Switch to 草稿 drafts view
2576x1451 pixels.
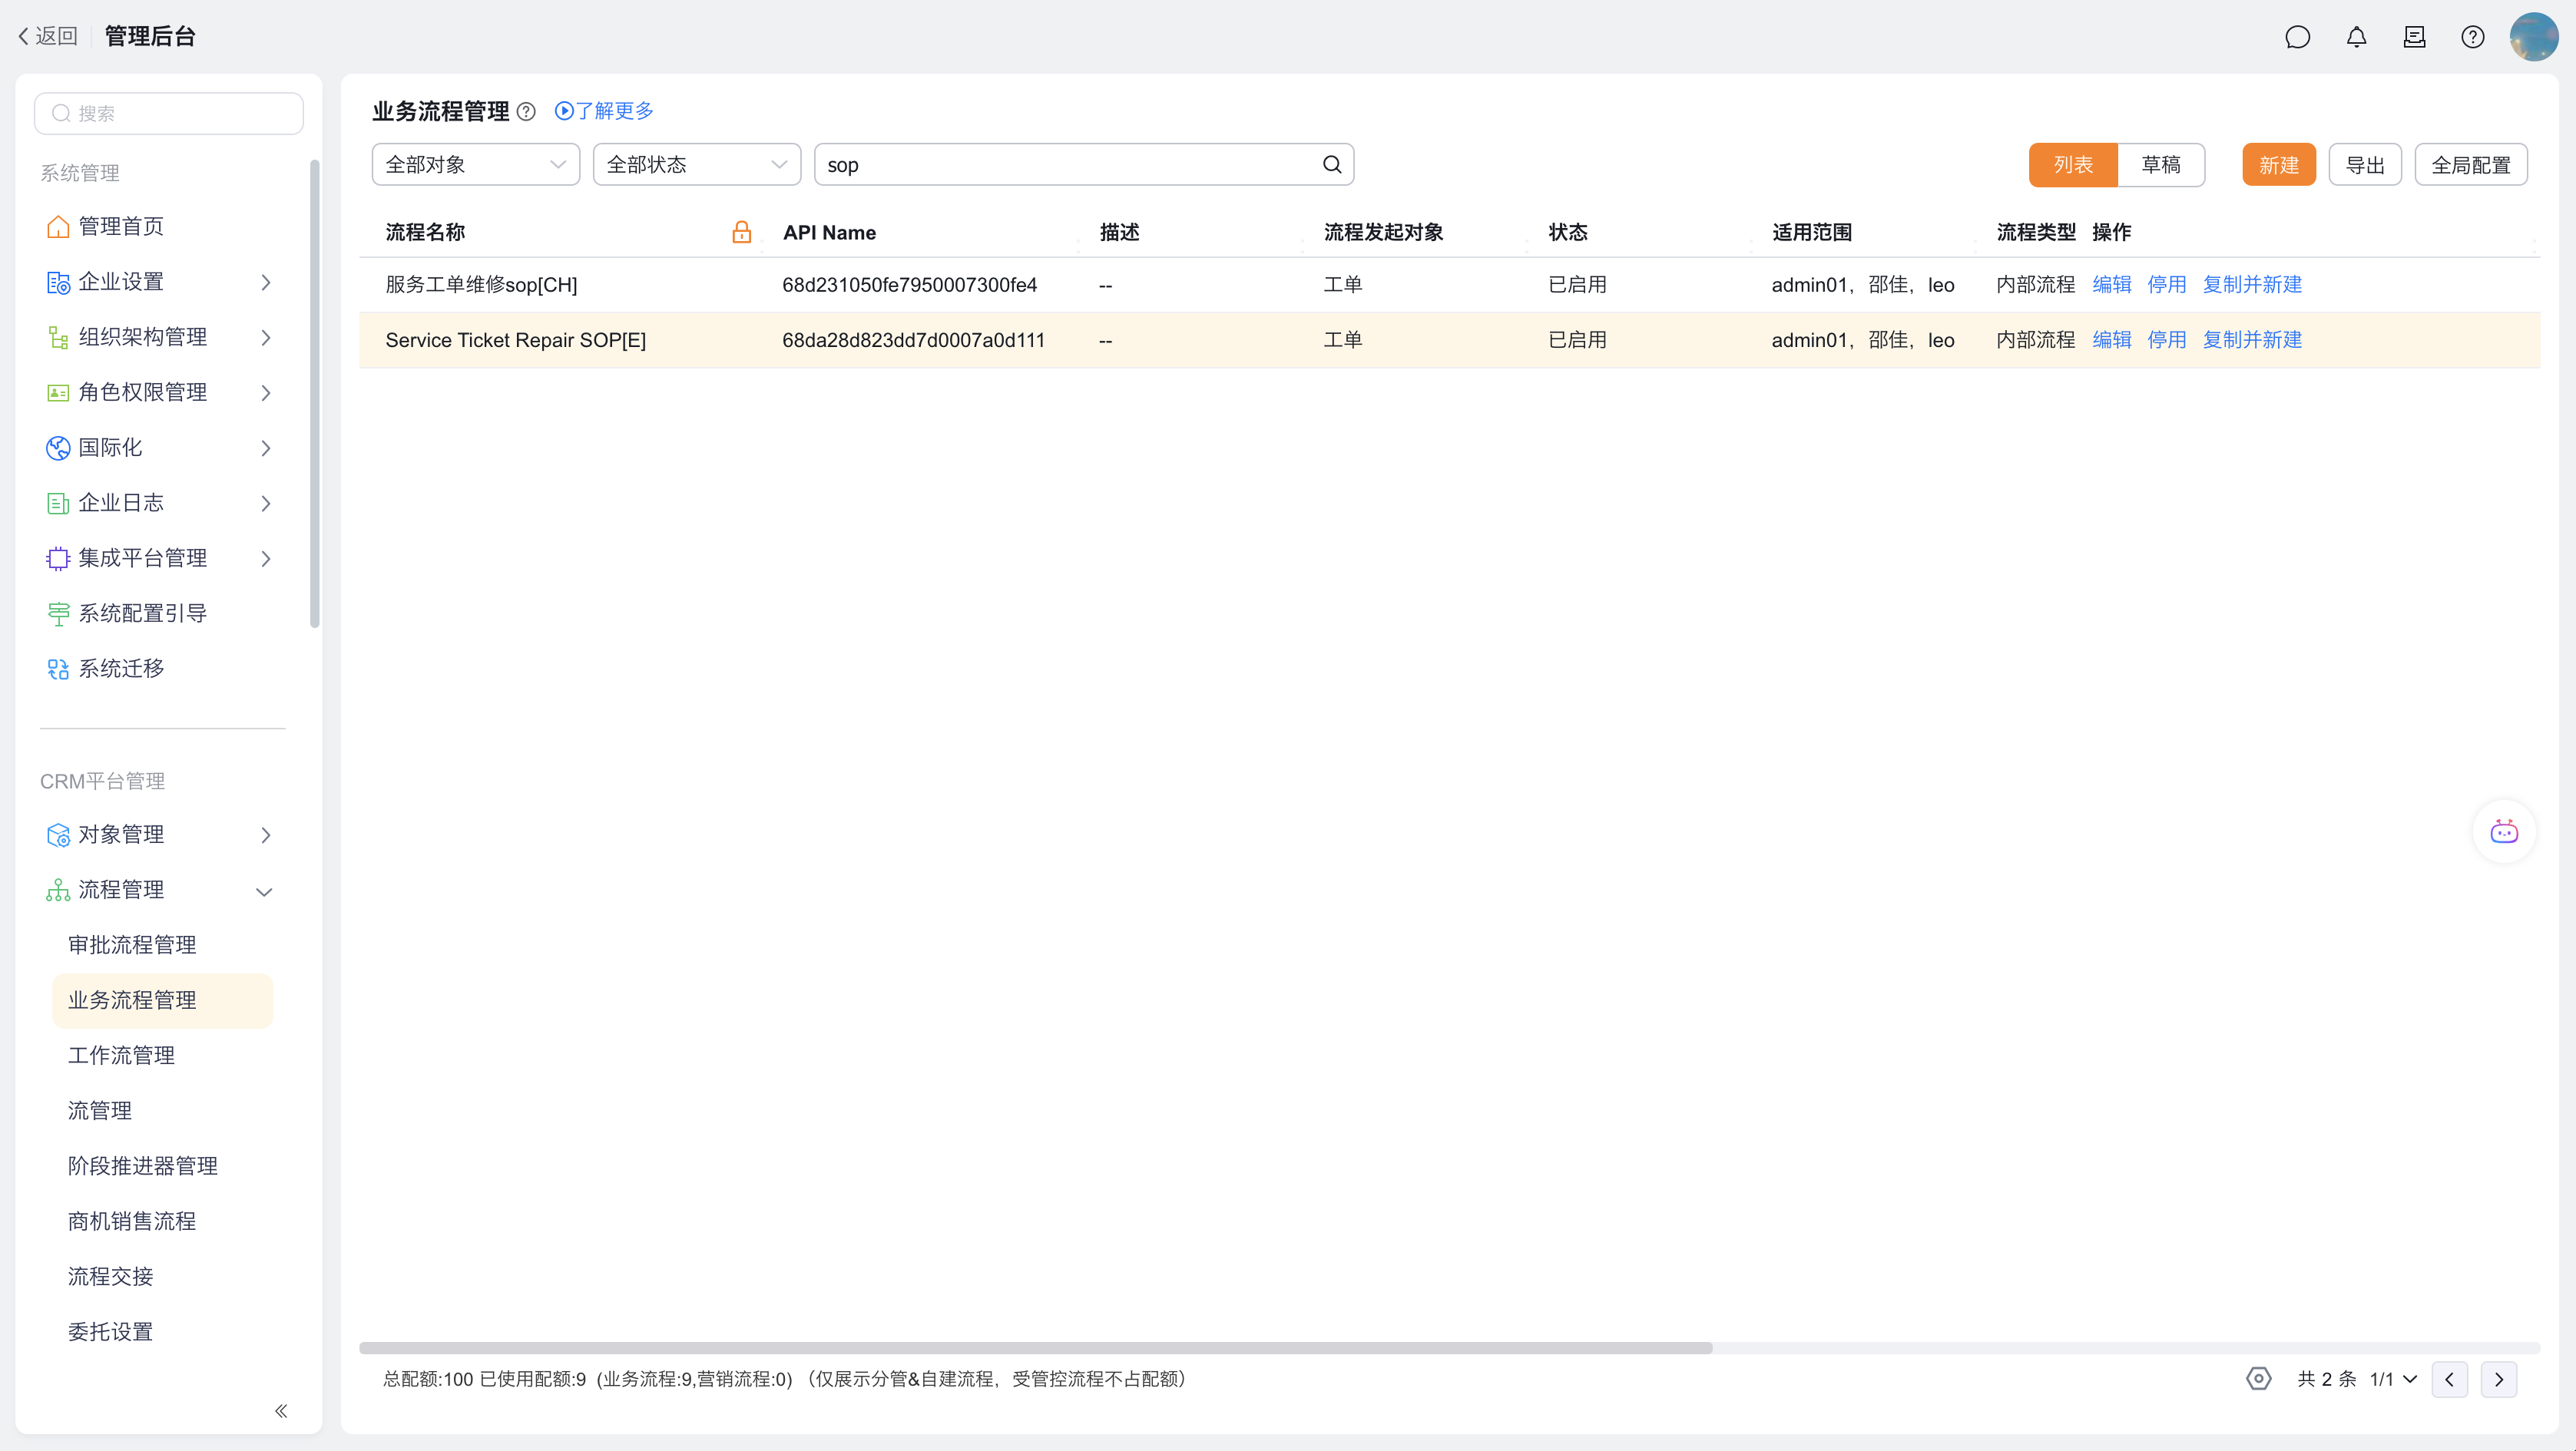point(2160,165)
